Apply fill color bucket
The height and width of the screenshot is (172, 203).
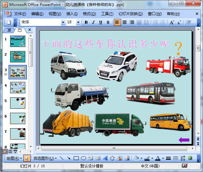[136, 158]
